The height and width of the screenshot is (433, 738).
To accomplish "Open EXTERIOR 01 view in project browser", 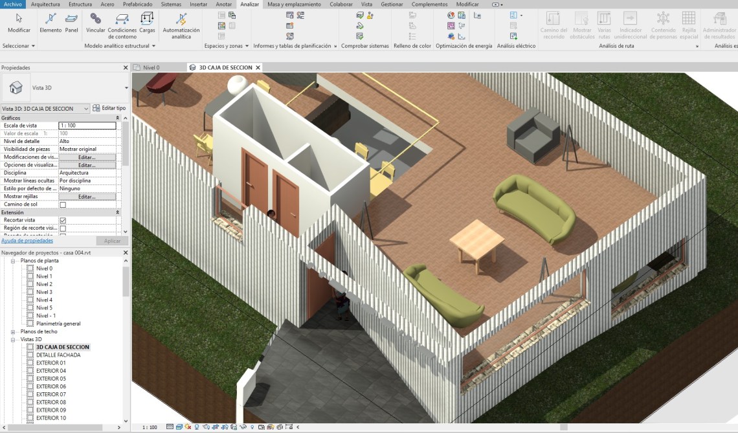I will click(x=50, y=363).
